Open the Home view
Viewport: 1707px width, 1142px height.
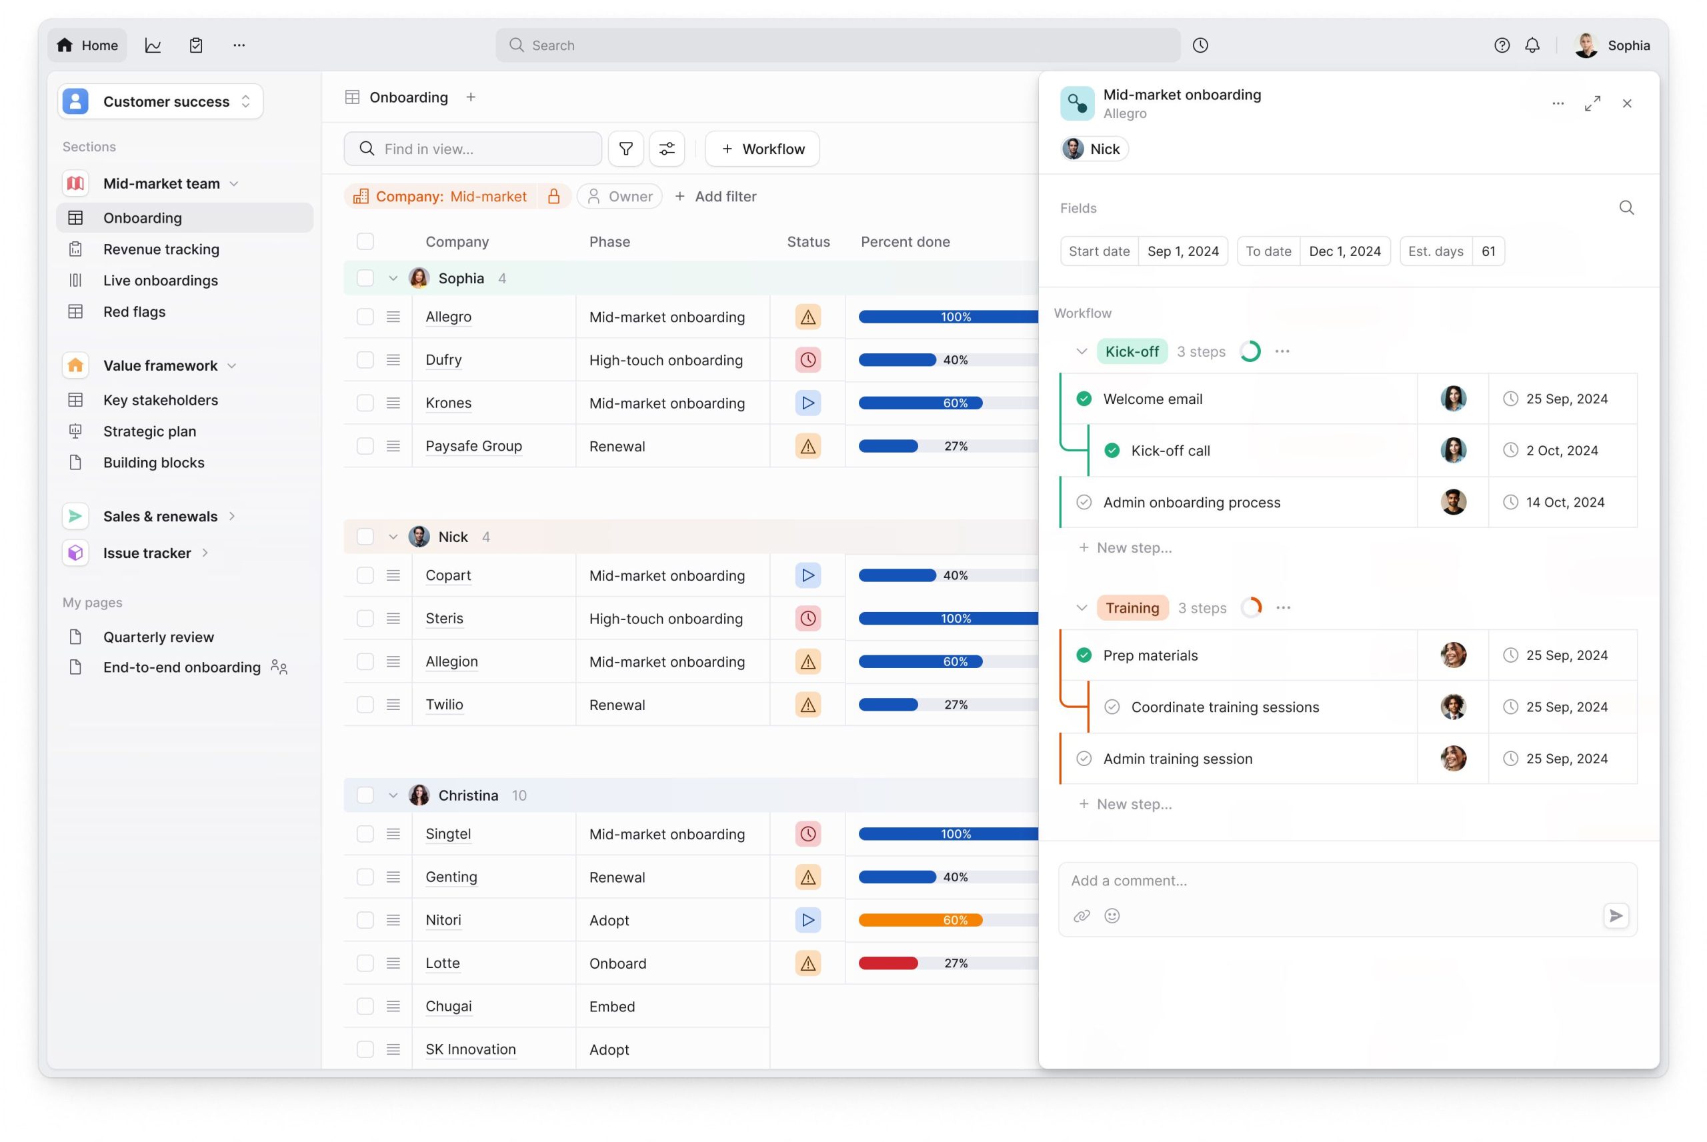click(87, 45)
